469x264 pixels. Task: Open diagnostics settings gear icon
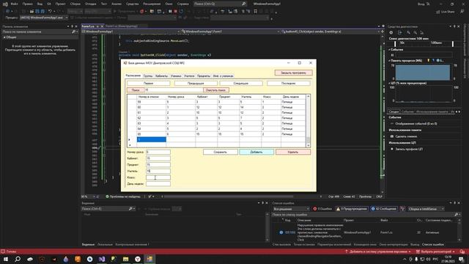coord(391,32)
